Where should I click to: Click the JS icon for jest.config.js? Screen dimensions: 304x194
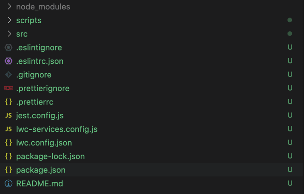pyautogui.click(x=8, y=115)
